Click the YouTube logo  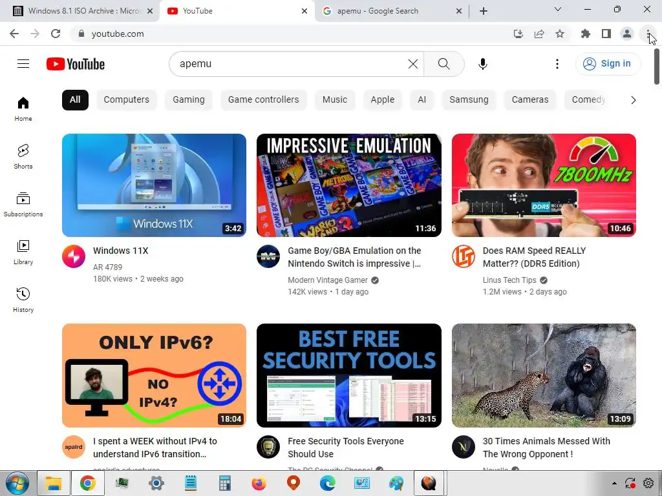click(76, 64)
